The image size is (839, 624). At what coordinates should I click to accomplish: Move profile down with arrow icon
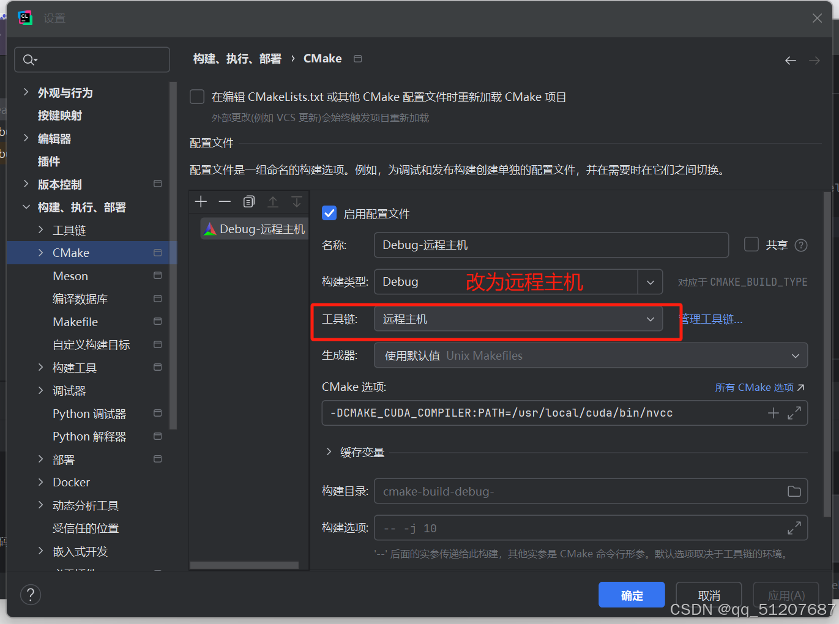(x=297, y=202)
